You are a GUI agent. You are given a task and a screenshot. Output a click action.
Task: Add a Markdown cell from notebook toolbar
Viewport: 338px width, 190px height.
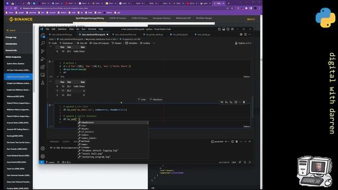pos(66,43)
